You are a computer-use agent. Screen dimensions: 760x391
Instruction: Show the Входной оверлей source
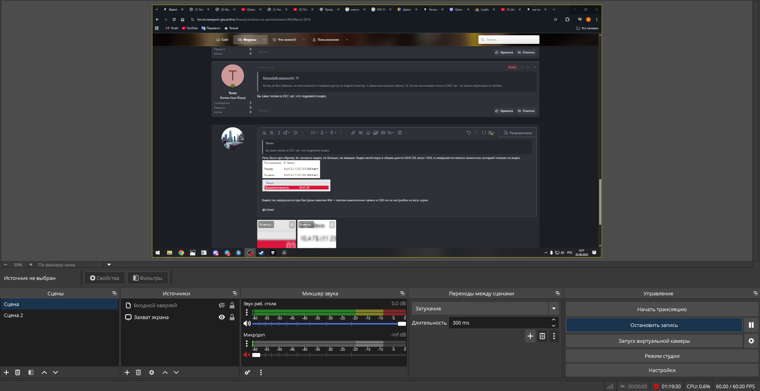222,305
